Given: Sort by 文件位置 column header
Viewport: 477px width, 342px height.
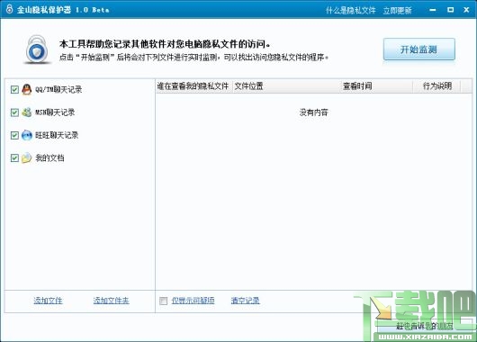Looking at the screenshot, I should click(248, 86).
